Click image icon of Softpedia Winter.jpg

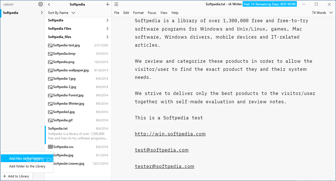pyautogui.click(x=50, y=104)
